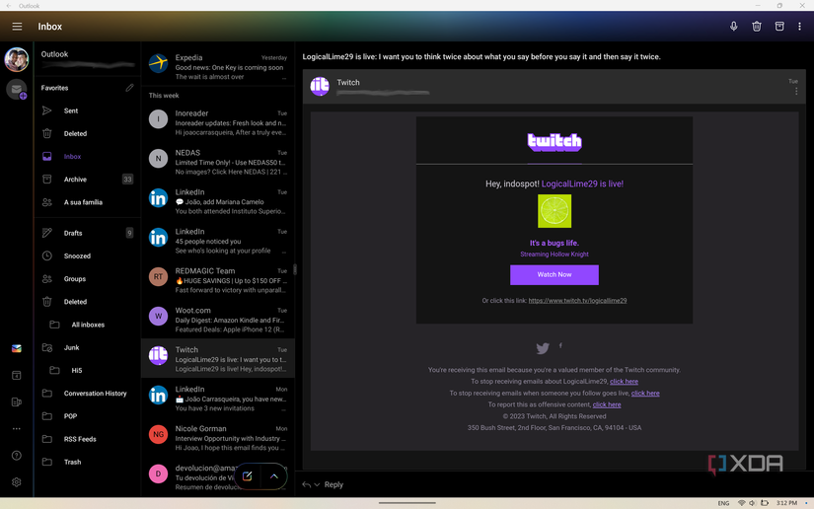Open the Groups folder
814x509 pixels.
pyautogui.click(x=88, y=278)
